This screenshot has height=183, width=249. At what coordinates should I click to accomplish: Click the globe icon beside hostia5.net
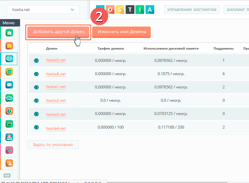pyautogui.click(x=36, y=61)
